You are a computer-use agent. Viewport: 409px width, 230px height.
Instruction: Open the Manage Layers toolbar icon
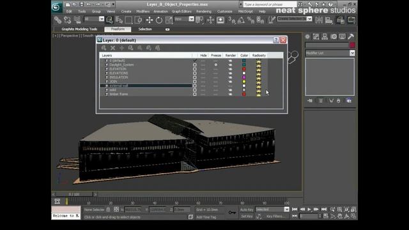(x=340, y=20)
